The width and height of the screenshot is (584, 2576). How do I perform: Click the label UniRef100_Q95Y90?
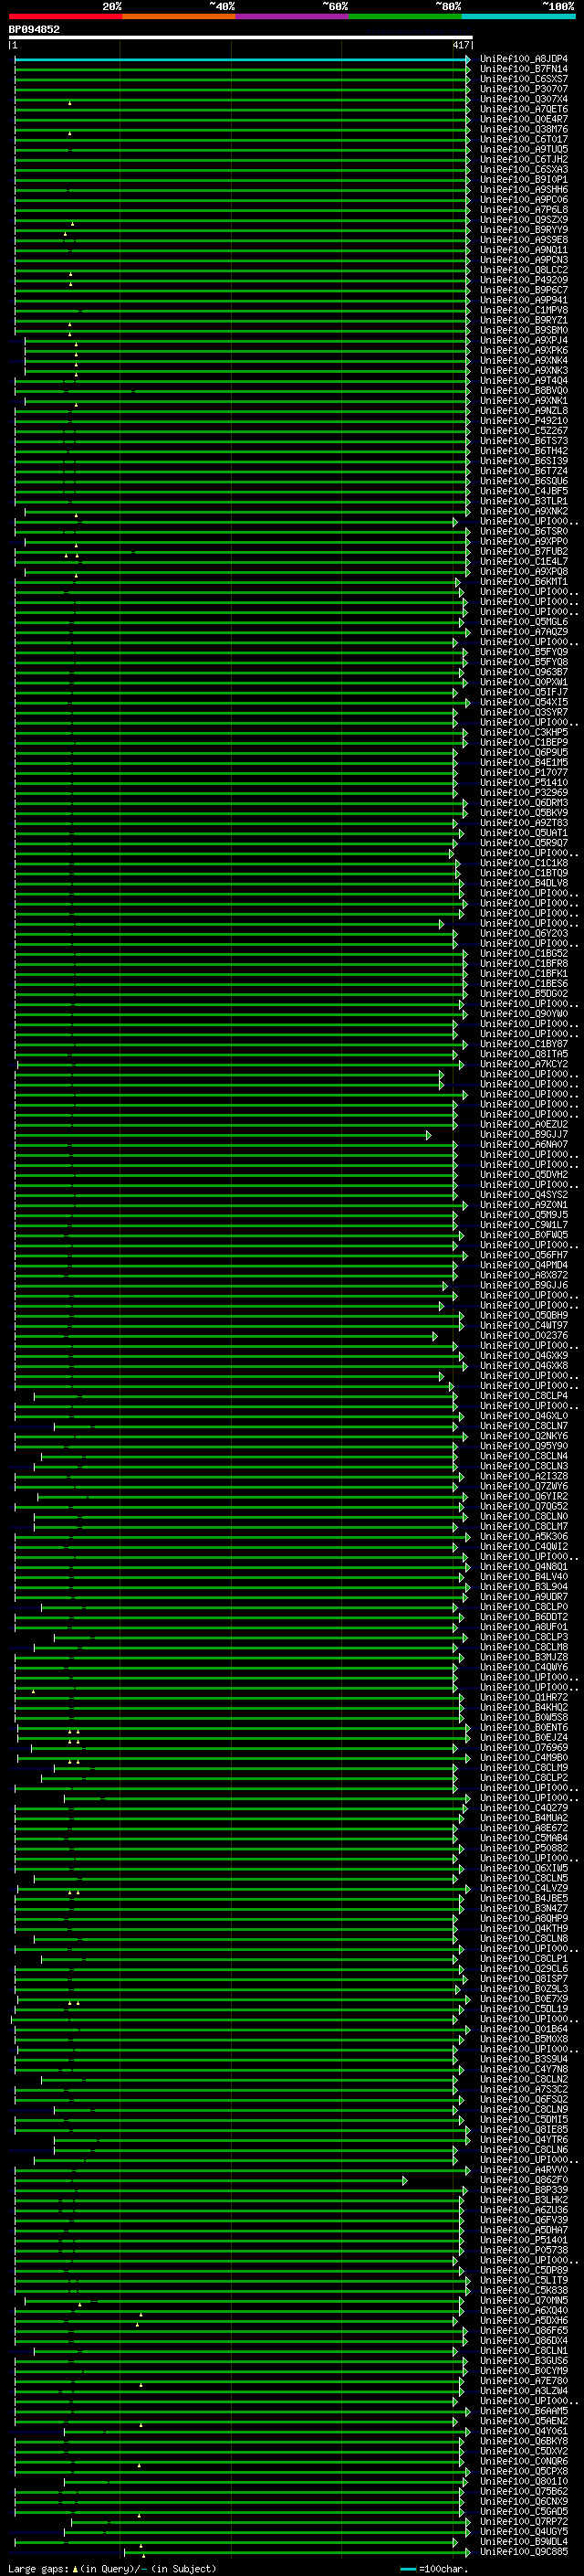pyautogui.click(x=523, y=1446)
